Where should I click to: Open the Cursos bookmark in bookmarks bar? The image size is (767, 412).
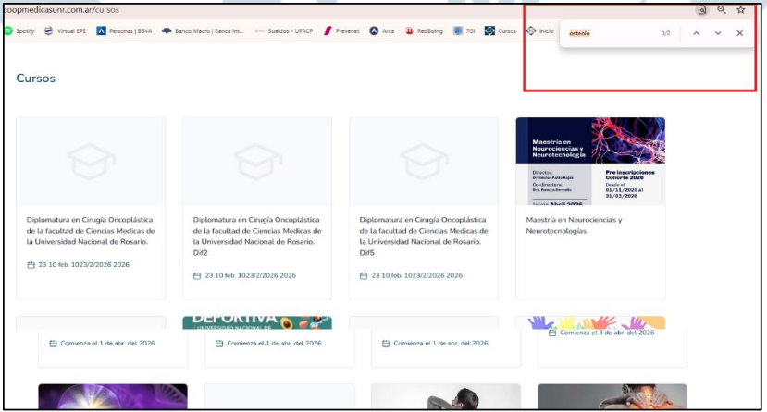point(501,30)
